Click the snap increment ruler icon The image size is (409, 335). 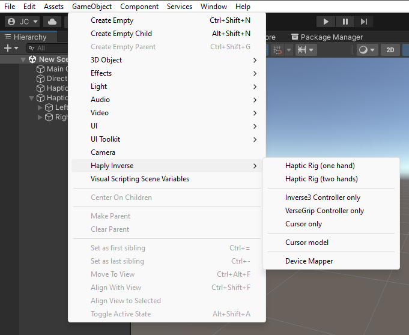301,50
